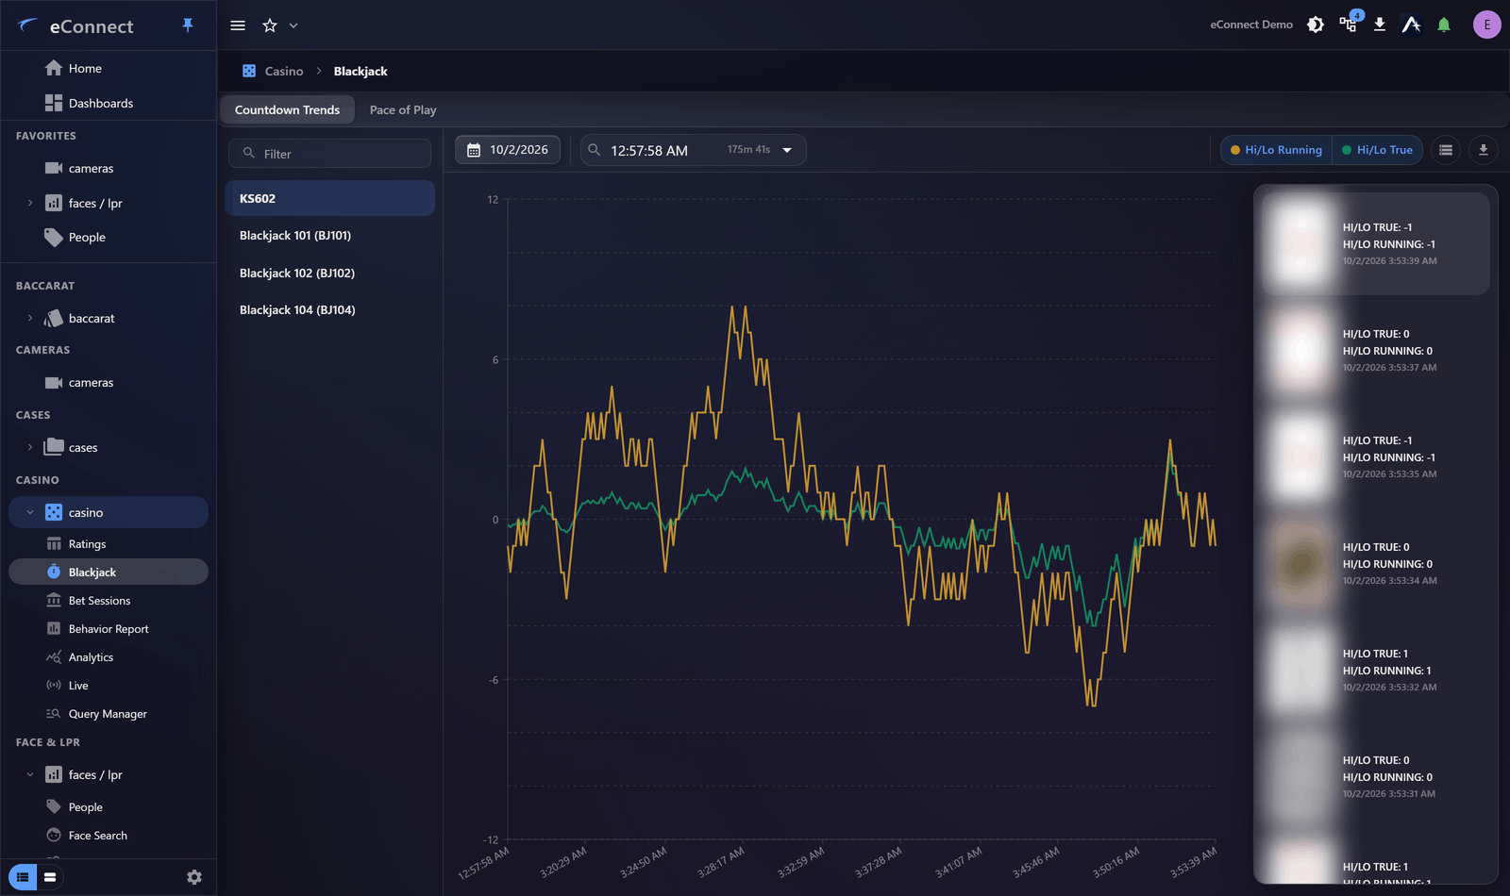Click Casino breadcrumb link
The width and height of the screenshot is (1510, 896).
coord(284,71)
